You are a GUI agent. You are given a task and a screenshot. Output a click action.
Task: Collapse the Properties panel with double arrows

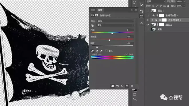(132, 10)
